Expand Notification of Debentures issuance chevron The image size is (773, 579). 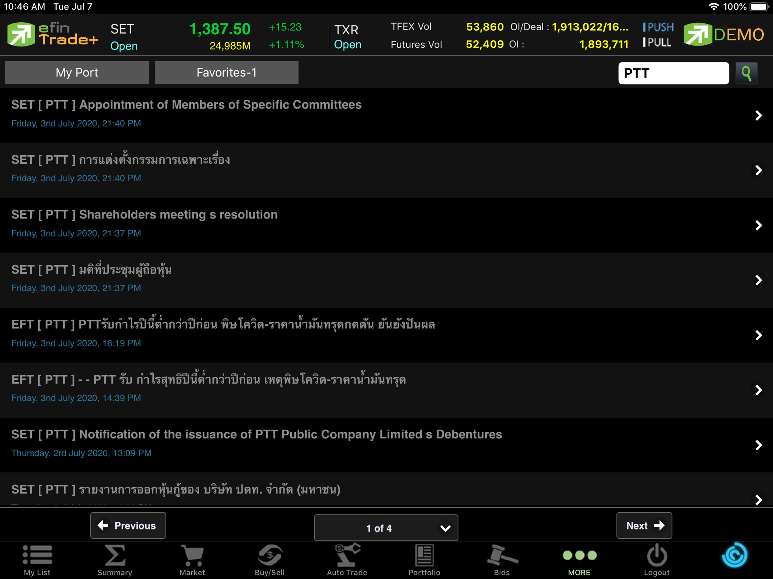click(x=758, y=445)
